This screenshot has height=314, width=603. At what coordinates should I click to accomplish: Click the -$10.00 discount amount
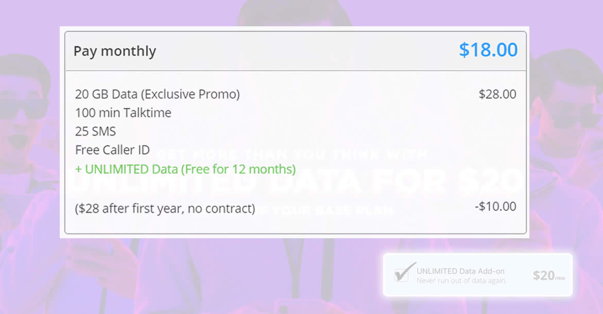click(x=495, y=206)
